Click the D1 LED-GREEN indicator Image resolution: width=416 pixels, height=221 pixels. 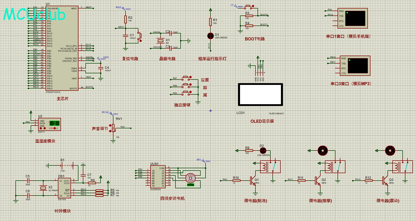(210, 36)
